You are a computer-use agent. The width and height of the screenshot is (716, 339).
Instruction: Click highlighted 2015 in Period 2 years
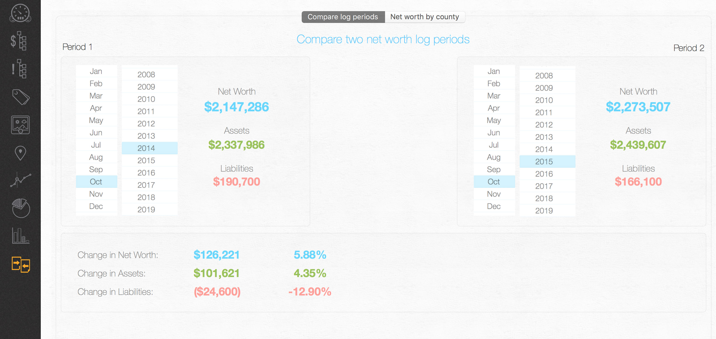point(547,162)
